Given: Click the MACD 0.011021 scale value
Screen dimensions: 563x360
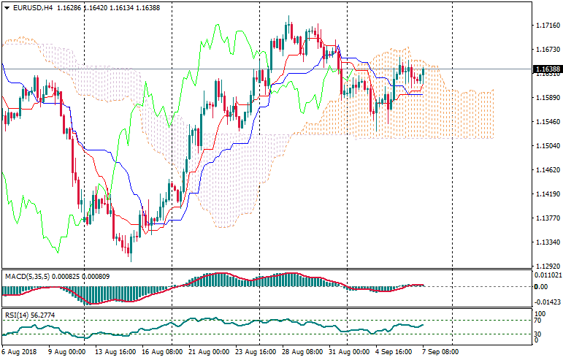Looking at the screenshot, I should coord(548,275).
